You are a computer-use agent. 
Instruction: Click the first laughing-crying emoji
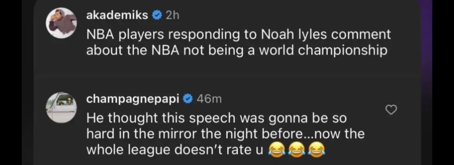pyautogui.click(x=275, y=150)
